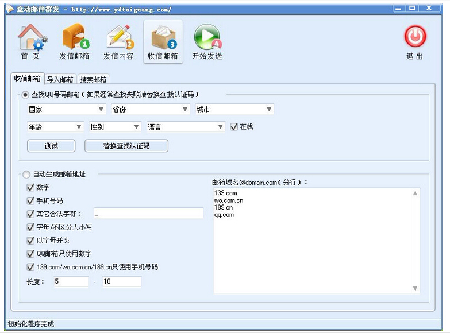Disable the QQ邮箱只使用数字 checkbox
This screenshot has height=333, width=450.
coord(31,254)
